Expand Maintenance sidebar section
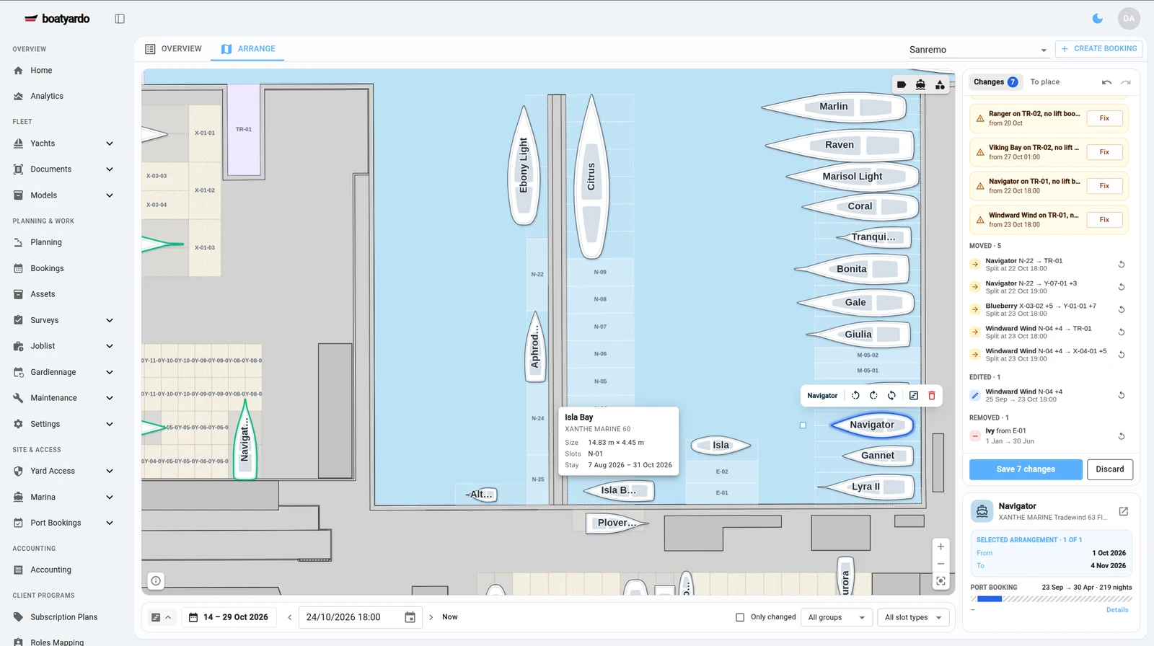 (x=110, y=398)
